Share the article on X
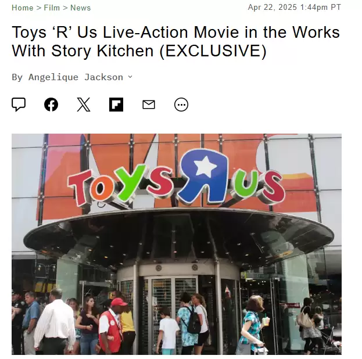Image resolution: width=362 pixels, height=359 pixels. coord(84,105)
